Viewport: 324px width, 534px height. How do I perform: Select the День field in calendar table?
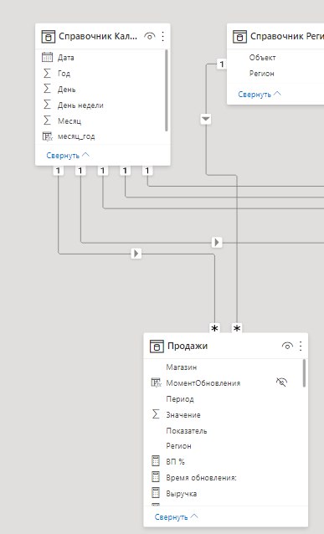click(x=66, y=90)
